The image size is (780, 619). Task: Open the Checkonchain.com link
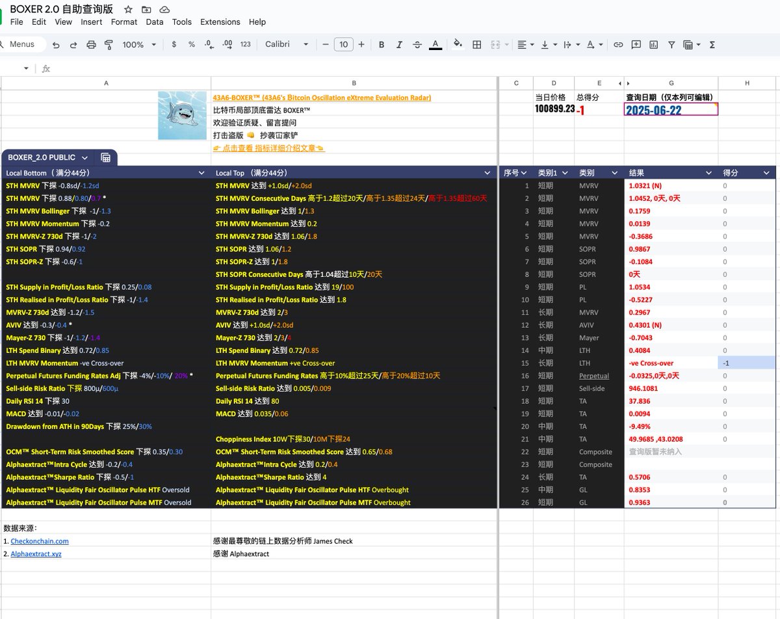pos(40,541)
